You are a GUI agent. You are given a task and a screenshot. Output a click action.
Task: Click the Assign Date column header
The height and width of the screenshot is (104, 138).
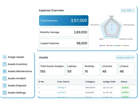(109, 82)
